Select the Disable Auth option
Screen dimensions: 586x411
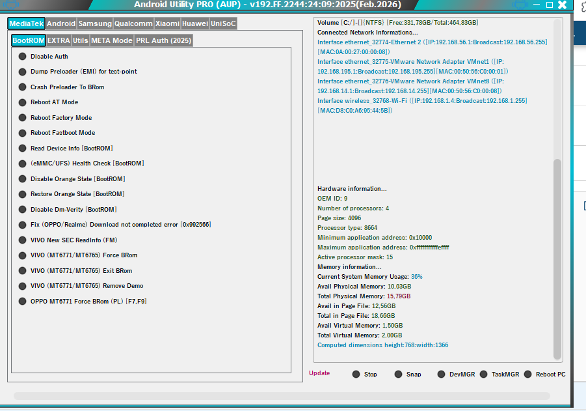pos(44,57)
